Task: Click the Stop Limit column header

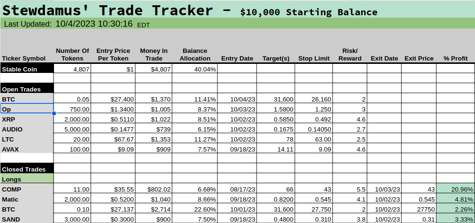Action: [313, 58]
